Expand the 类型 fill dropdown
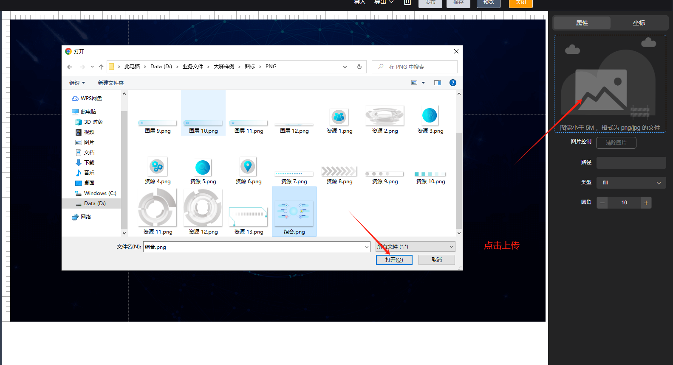This screenshot has height=365, width=673. (631, 183)
